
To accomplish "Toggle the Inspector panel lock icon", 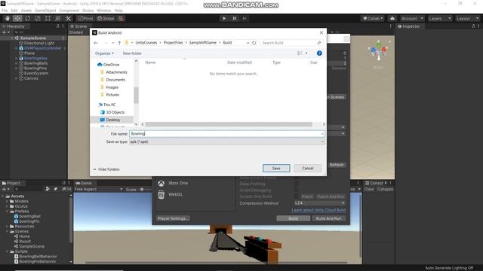I will (473, 26).
